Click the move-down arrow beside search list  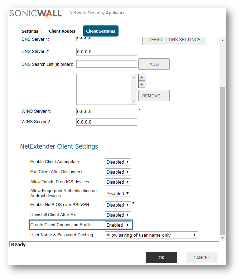tap(142, 85)
